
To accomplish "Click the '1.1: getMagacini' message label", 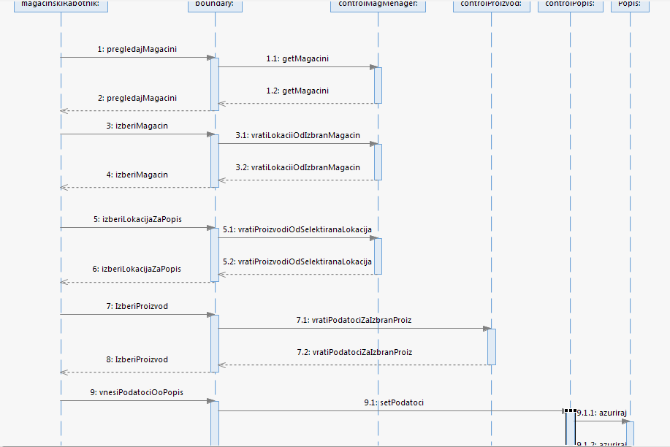I will [x=297, y=59].
